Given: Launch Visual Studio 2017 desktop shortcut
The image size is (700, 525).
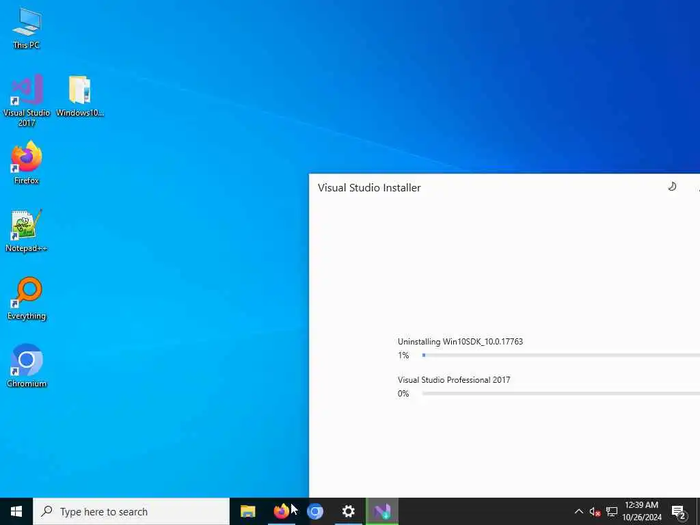Looking at the screenshot, I should [27, 100].
